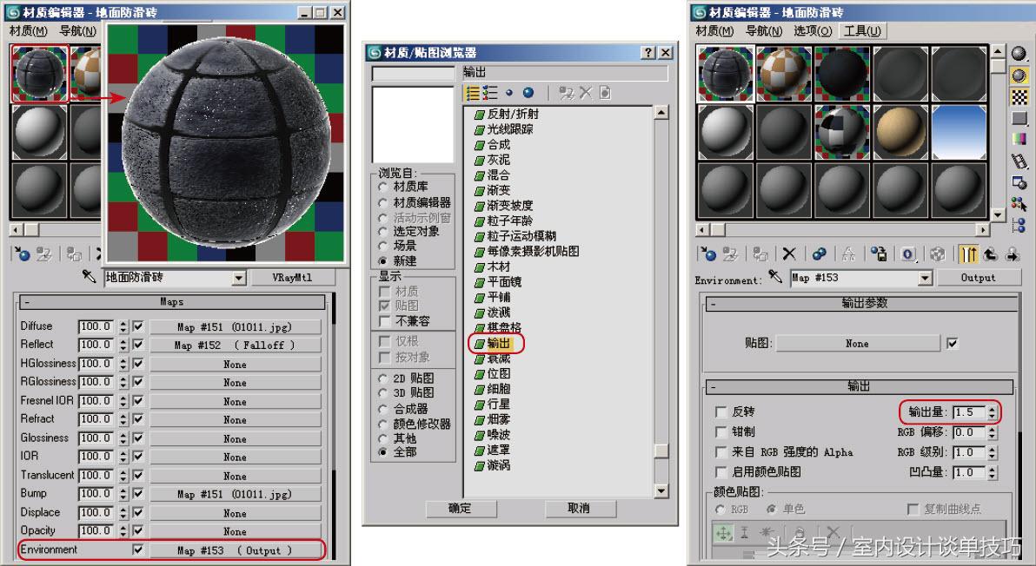Increase the 输出量 value with its spinner
1036x566 pixels.
[x=993, y=408]
